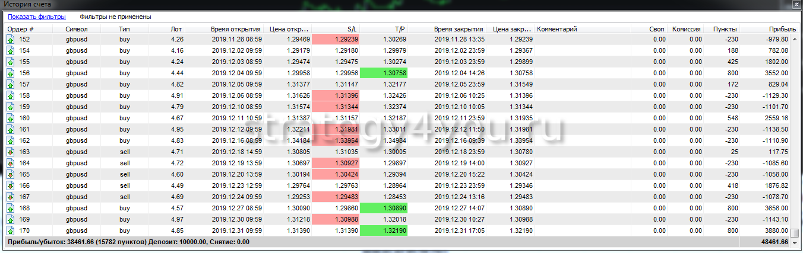The image size is (803, 253).
Task: Click the sell icon next to order 166
Action: coord(10,185)
